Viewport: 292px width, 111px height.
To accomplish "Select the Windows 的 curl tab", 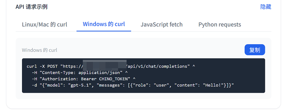I will 104,24.
